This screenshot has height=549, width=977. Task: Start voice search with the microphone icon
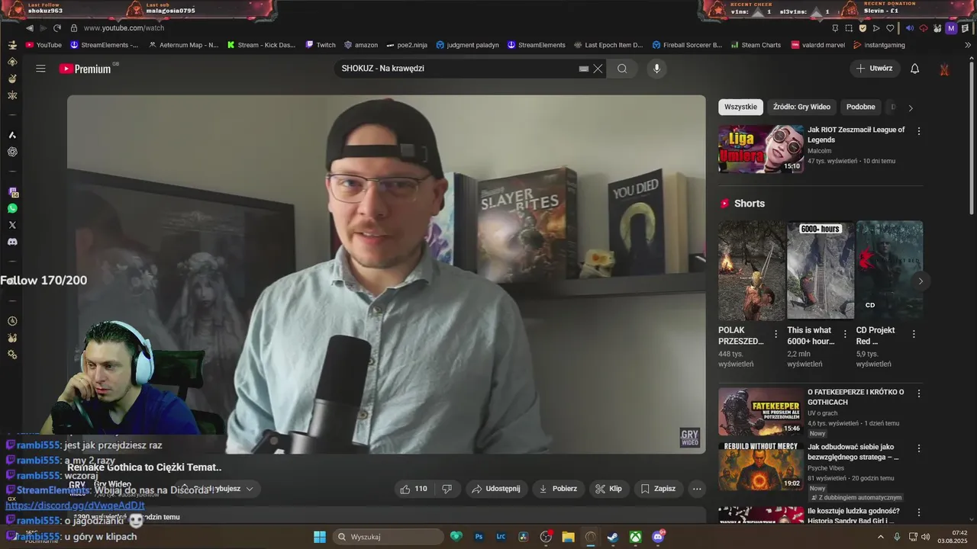[x=656, y=69]
